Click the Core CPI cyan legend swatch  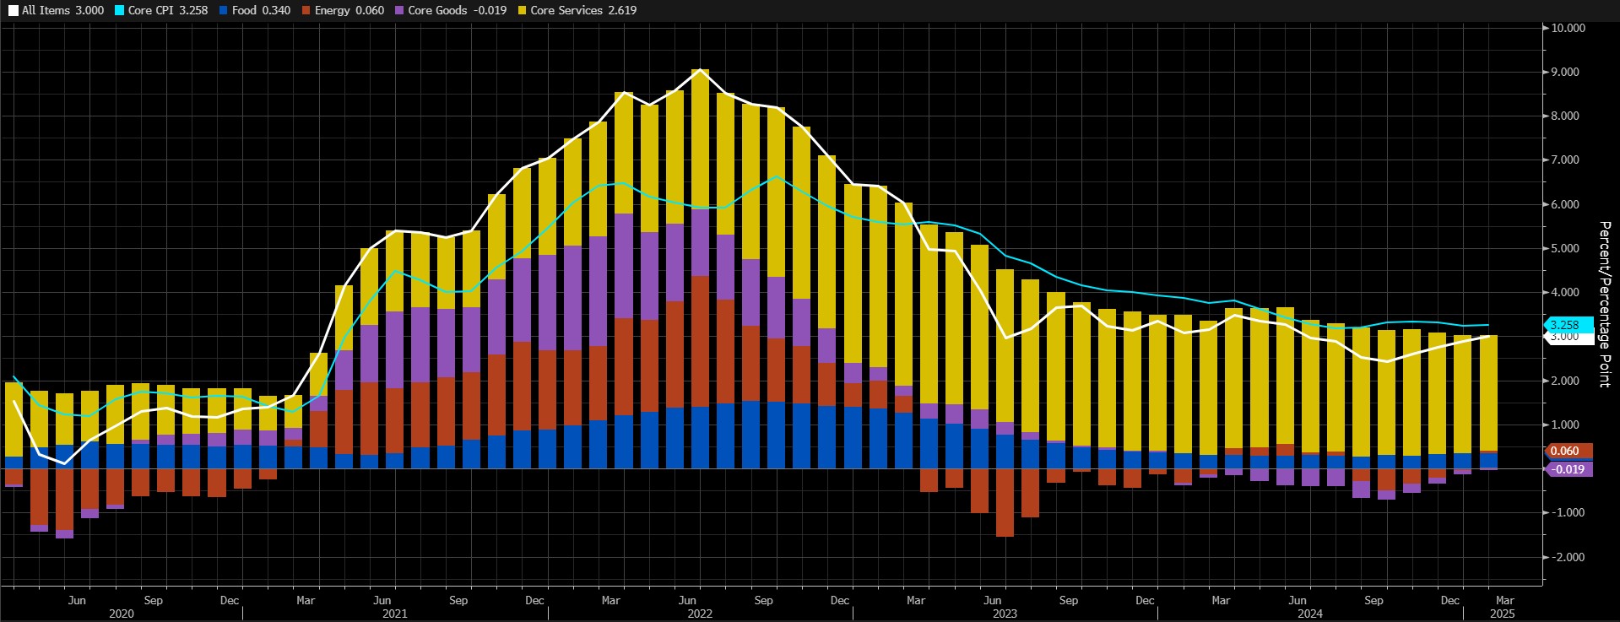tap(119, 11)
